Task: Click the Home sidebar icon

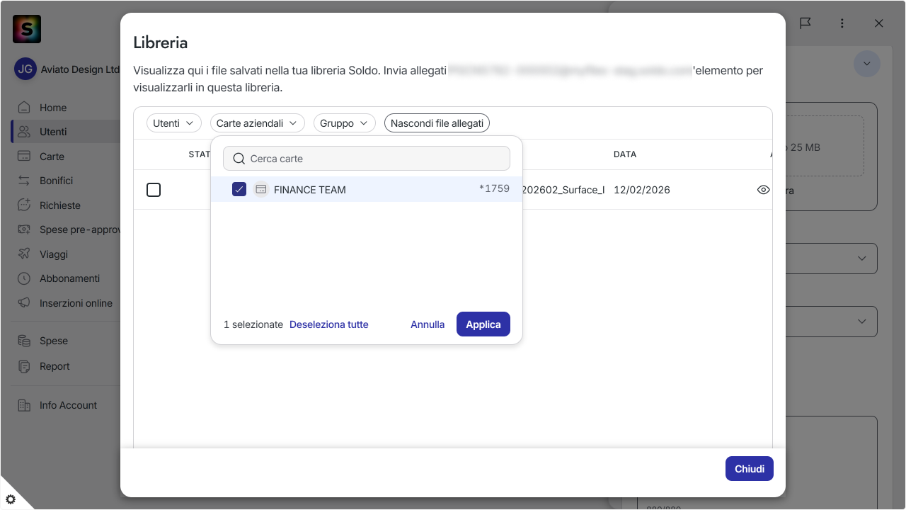Action: click(x=24, y=108)
